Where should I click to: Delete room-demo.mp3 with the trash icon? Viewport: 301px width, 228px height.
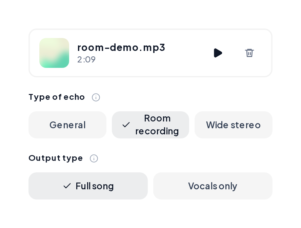(x=249, y=53)
